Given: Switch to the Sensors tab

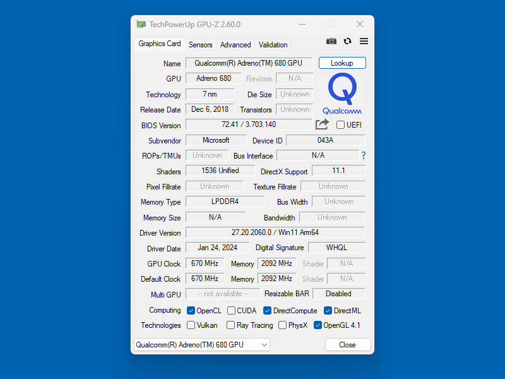Looking at the screenshot, I should 200,45.
